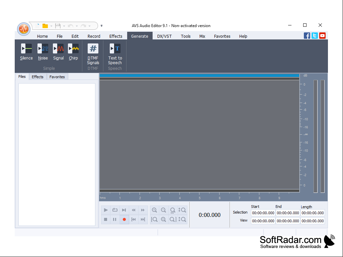Pause playback
The height and width of the screenshot is (257, 343).
click(115, 220)
